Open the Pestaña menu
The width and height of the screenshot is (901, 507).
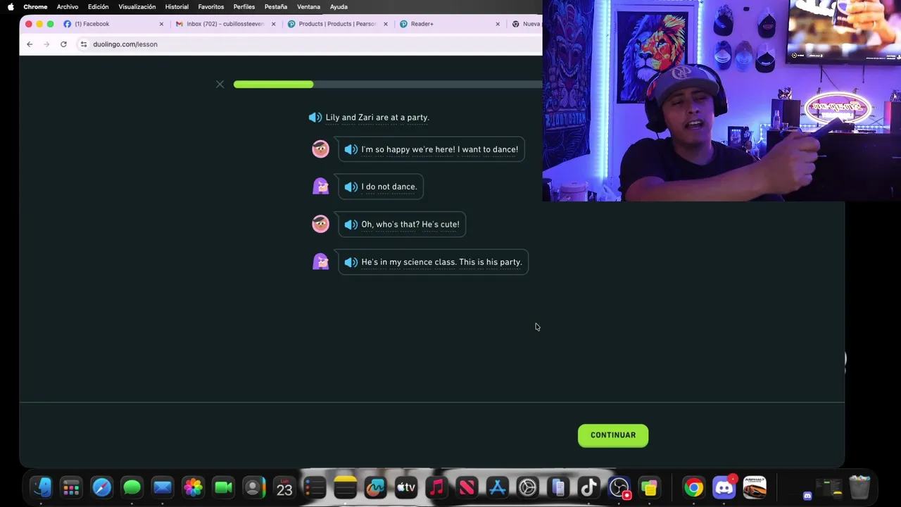276,7
